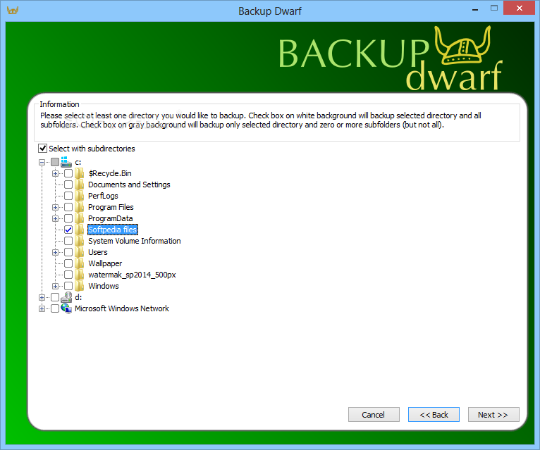Viewport: 540px width, 450px height.
Task: Expand the Microsoft Windows Network node
Action: point(42,308)
